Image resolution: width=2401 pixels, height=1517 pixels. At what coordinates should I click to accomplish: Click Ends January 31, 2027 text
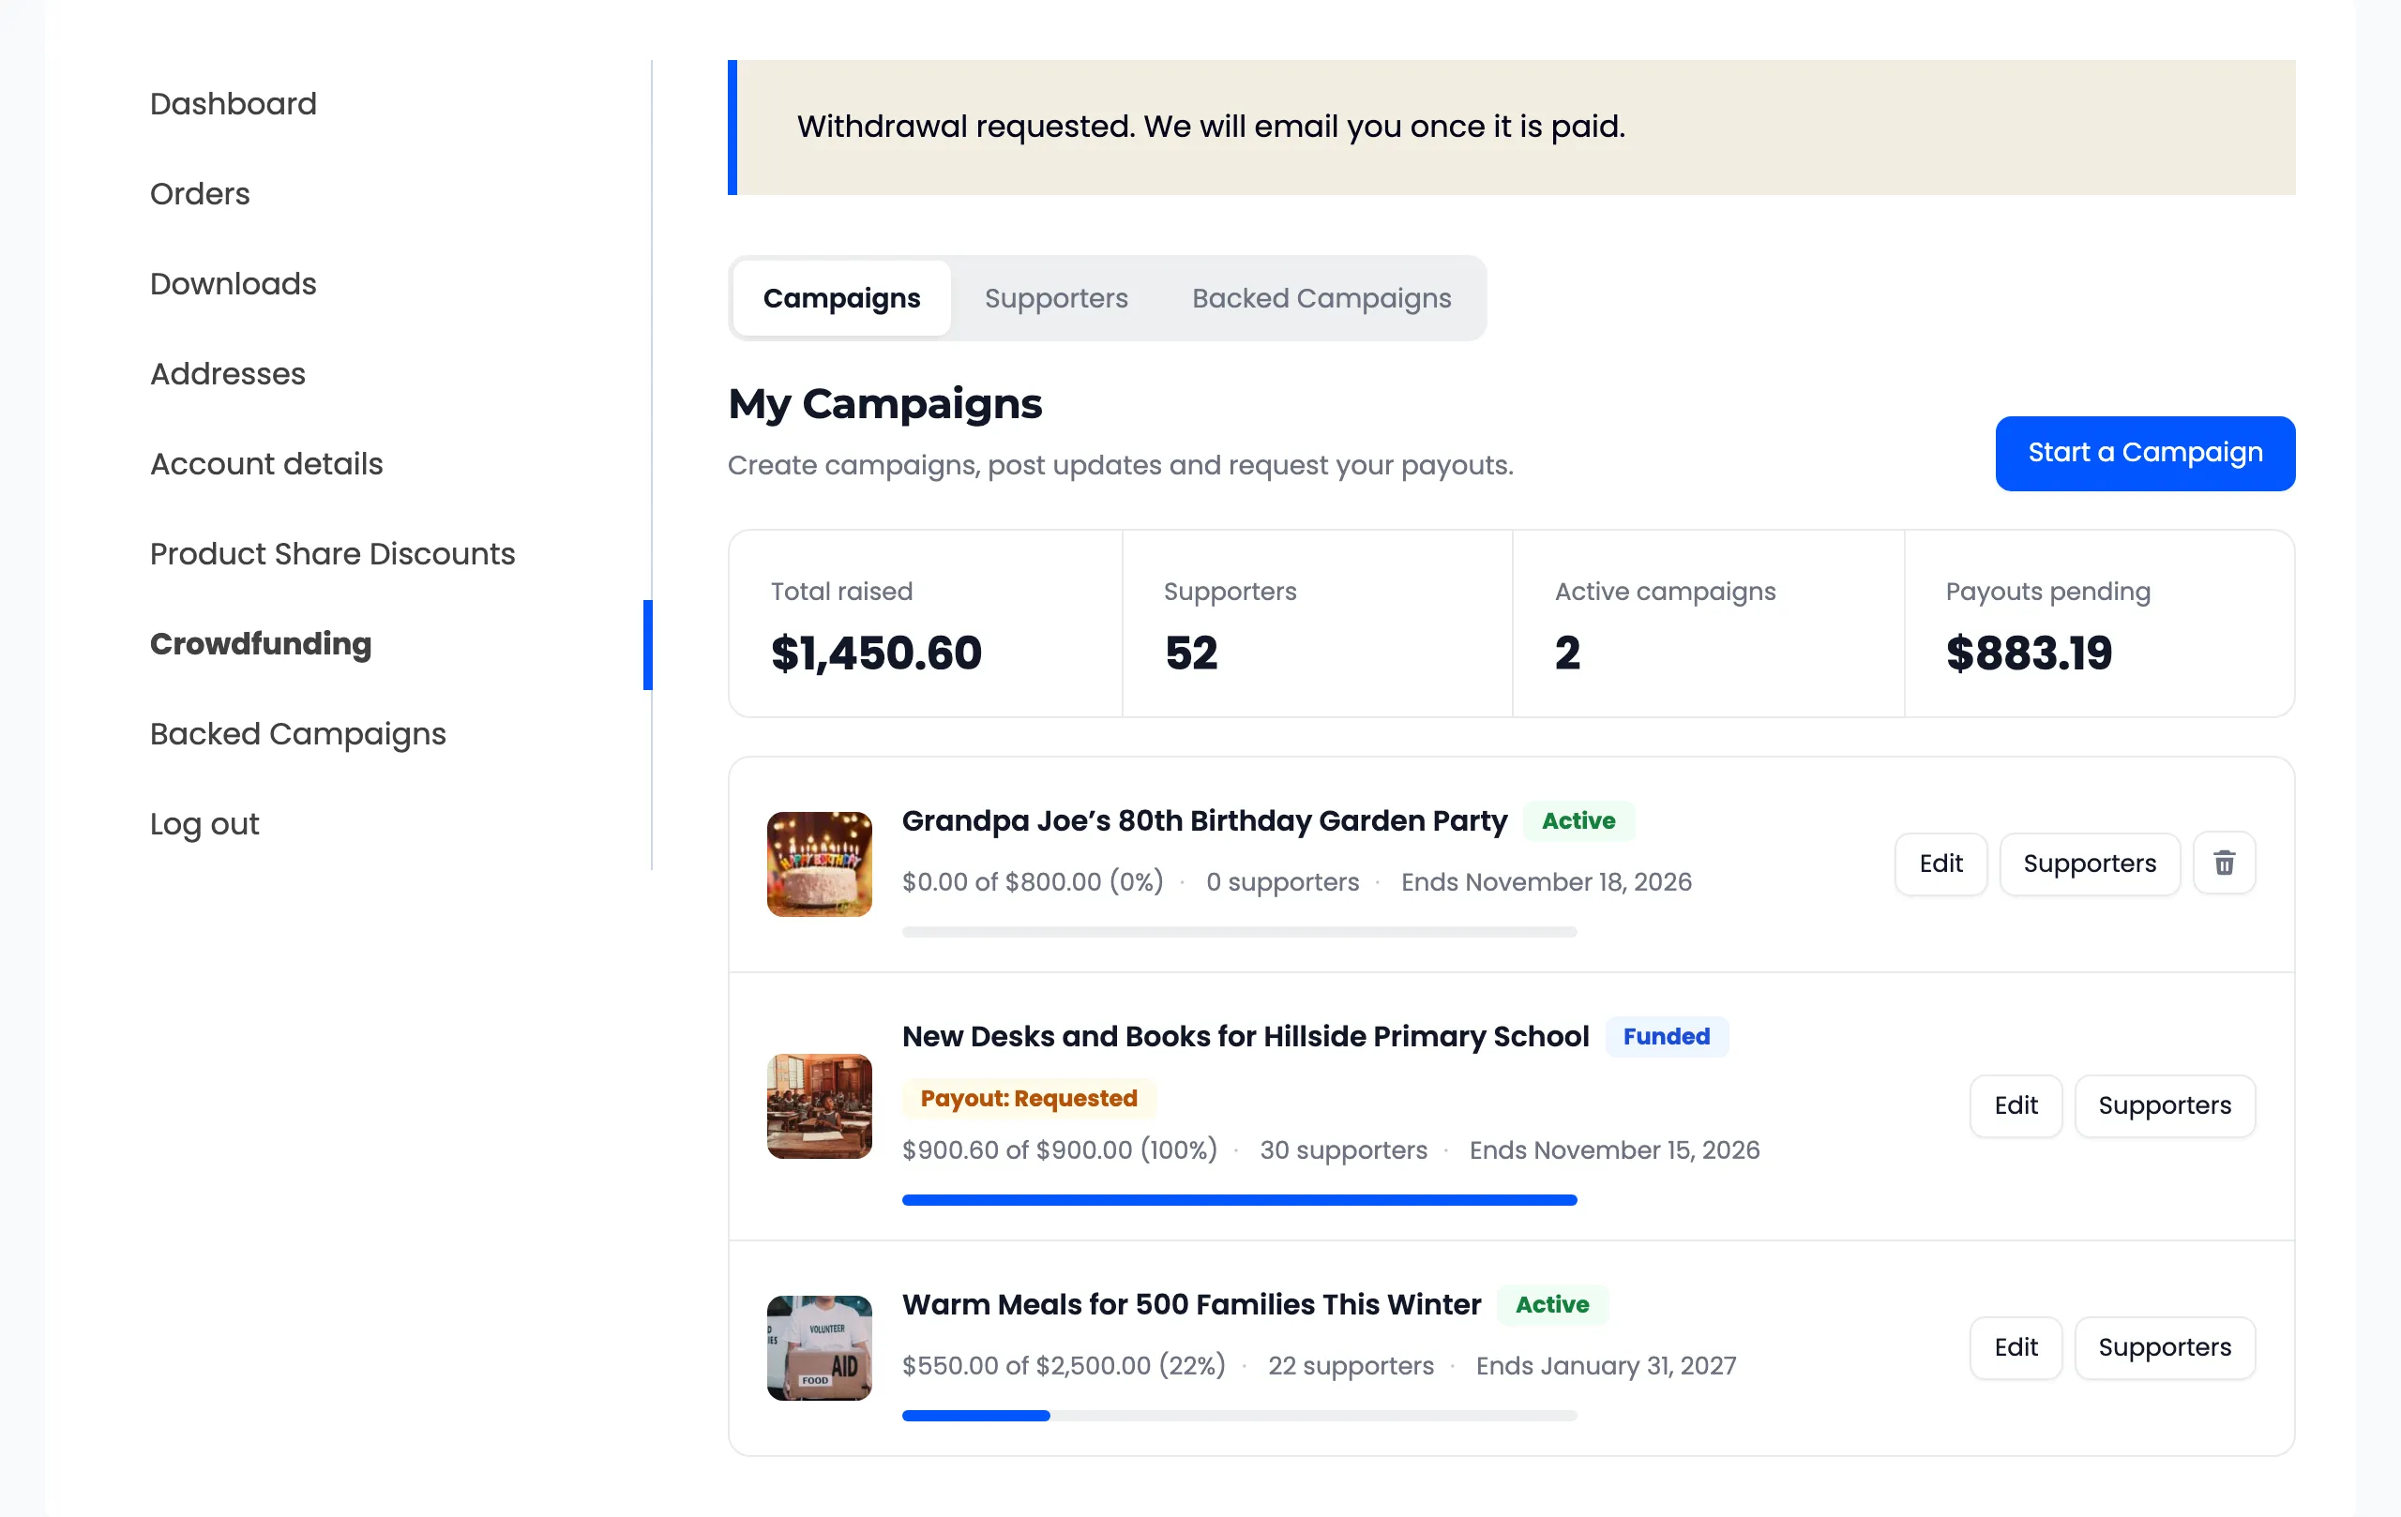tap(1606, 1365)
